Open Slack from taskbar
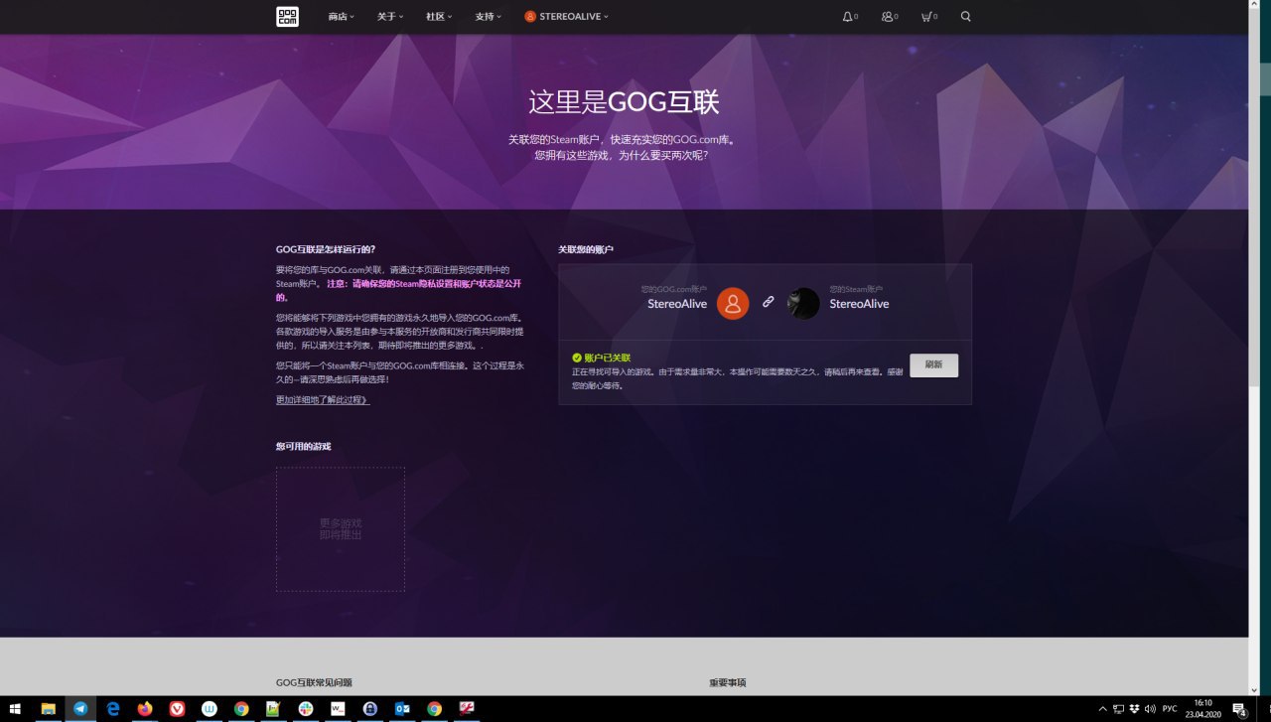The width and height of the screenshot is (1271, 722). [306, 709]
